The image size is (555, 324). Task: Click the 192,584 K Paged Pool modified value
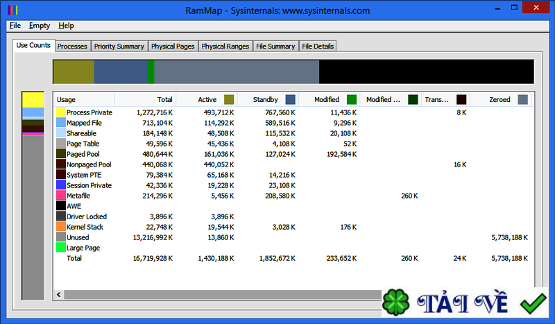click(x=341, y=154)
